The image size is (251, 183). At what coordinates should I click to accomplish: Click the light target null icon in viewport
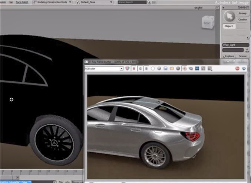pyautogui.click(x=11, y=100)
